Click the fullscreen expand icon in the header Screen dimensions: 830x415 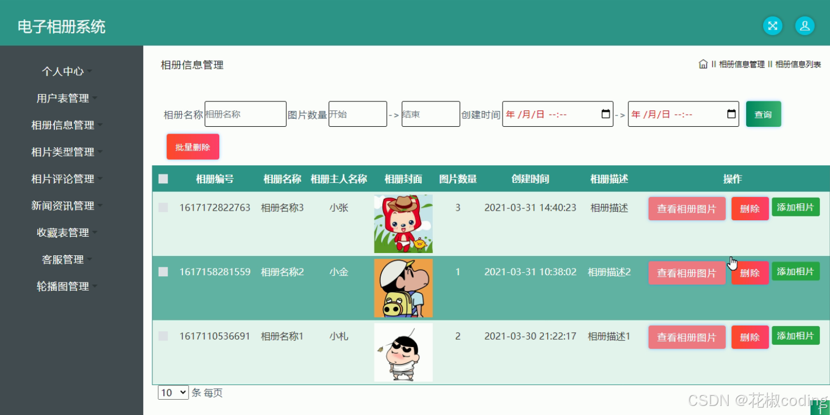pos(772,25)
